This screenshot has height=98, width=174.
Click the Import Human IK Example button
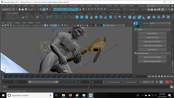tap(152, 57)
